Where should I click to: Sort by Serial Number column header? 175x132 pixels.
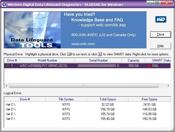[98, 60]
